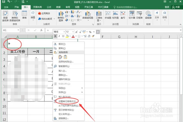Choose Insert (插入) from context menu

pos(69,71)
